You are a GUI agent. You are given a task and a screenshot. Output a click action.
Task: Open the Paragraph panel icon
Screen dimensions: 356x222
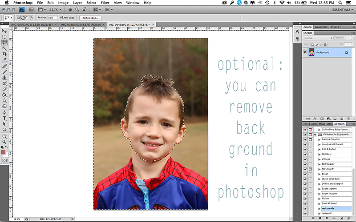[x=297, y=39]
